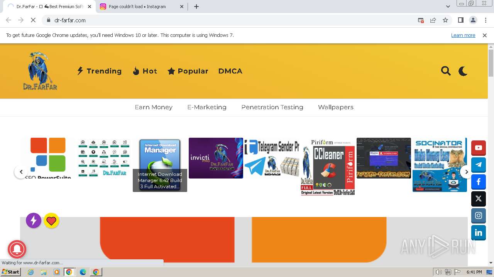Screen dimensions: 494x277
Task: Open the Wallpapers category link
Action: pos(336,107)
